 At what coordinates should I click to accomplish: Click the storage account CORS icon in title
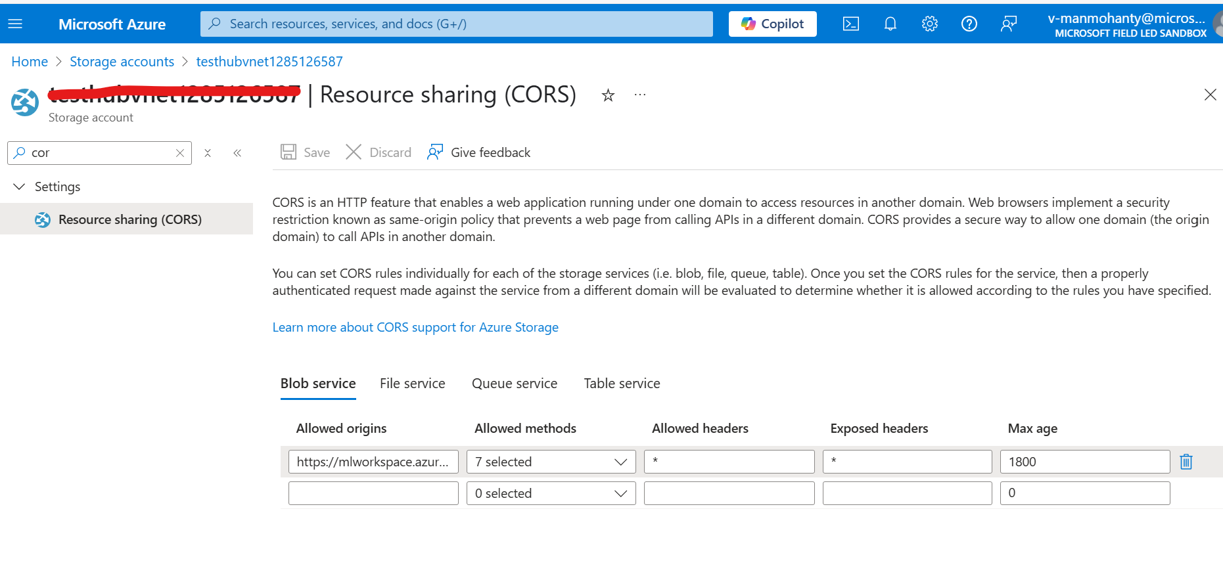click(25, 102)
